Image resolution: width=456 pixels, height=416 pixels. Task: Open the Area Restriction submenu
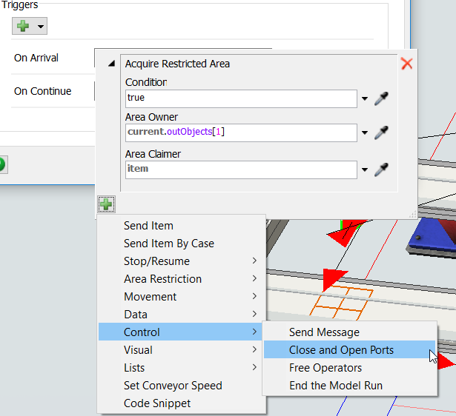(x=162, y=279)
